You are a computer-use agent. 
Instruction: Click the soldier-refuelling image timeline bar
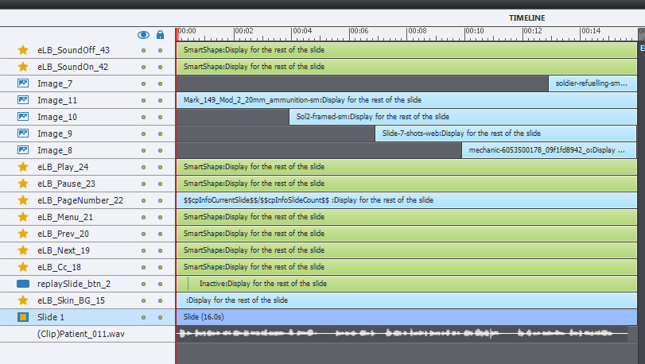tap(592, 83)
